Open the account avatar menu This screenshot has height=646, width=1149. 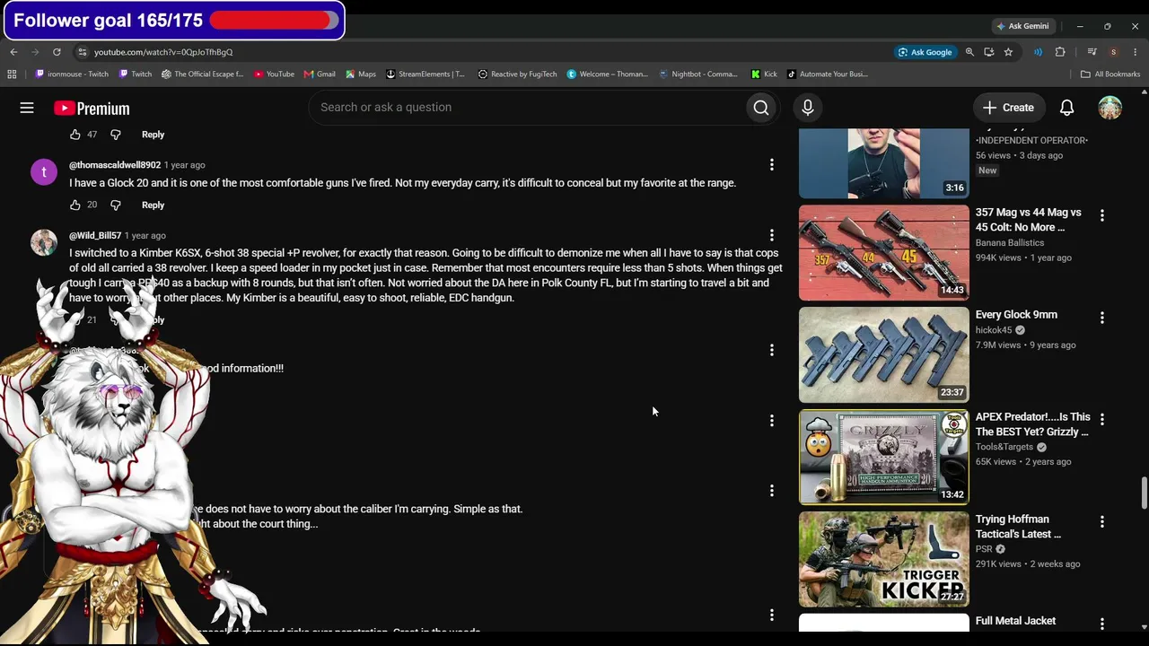[x=1110, y=108]
